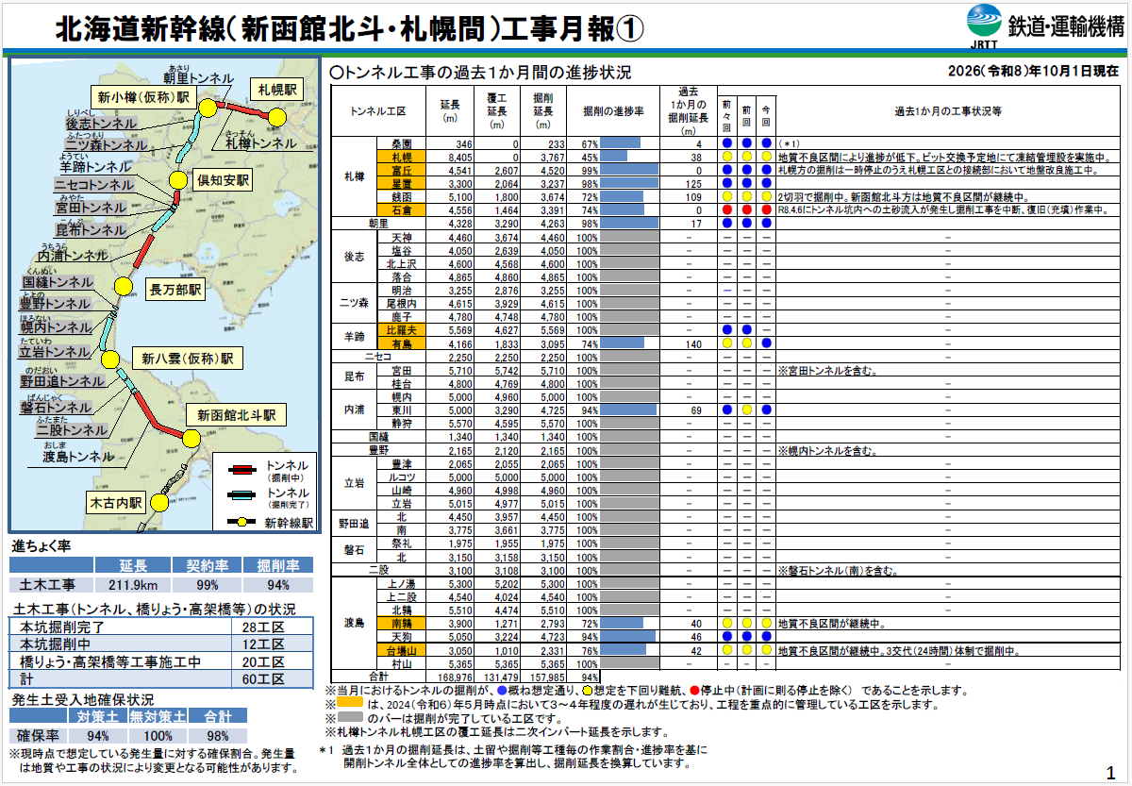The image size is (1132, 786).
Task: Click the 札幌駅 yellow station marker on map
Action: [x=276, y=116]
